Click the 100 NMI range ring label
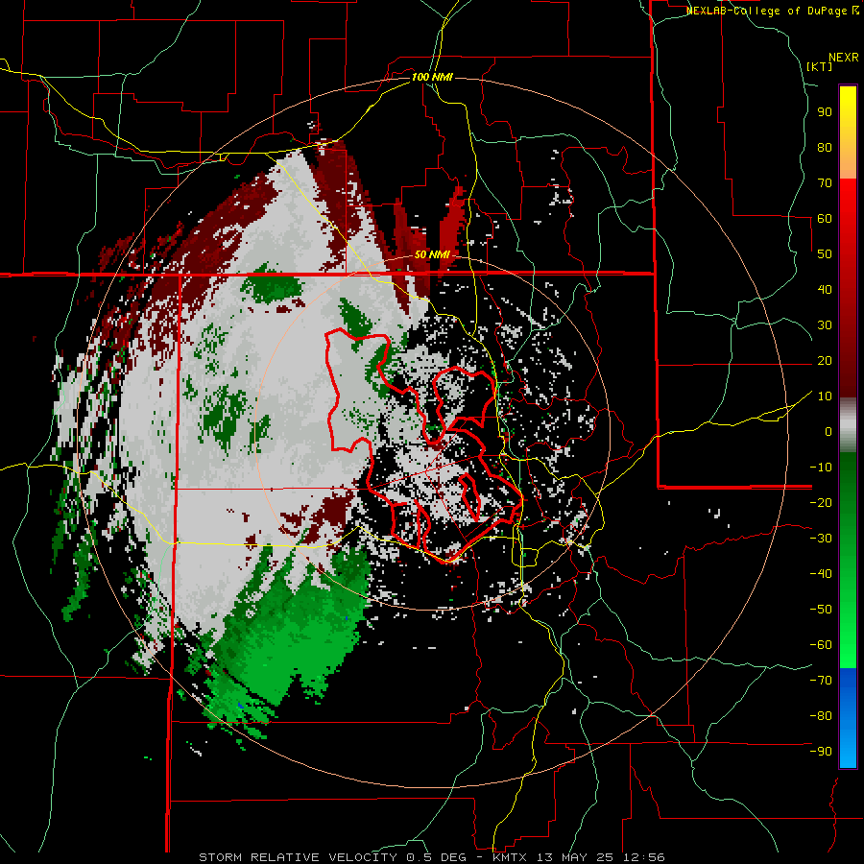The width and height of the screenshot is (864, 864). click(x=432, y=77)
